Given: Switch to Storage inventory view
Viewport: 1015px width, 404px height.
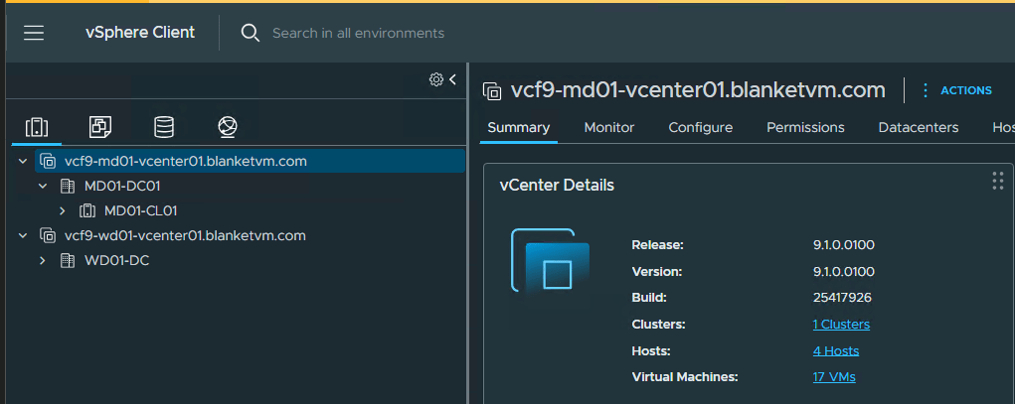Looking at the screenshot, I should click(164, 127).
